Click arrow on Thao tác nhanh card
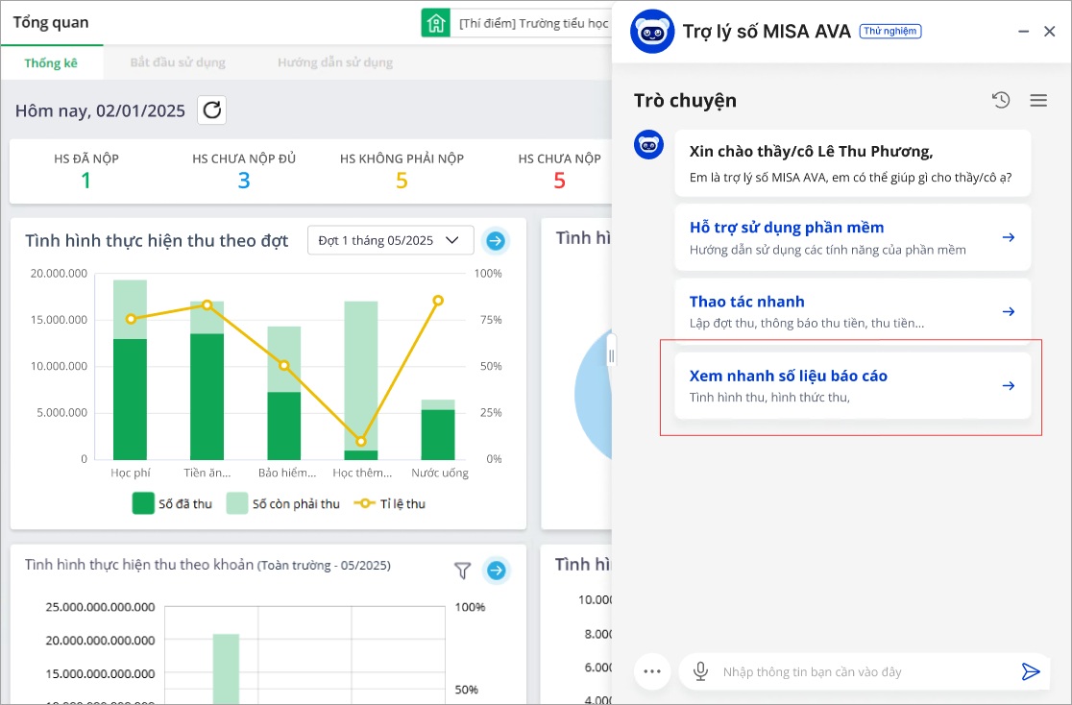The height and width of the screenshot is (705, 1072). 1009,311
